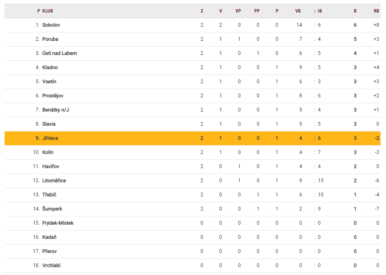The height and width of the screenshot is (275, 386).
Task: Open the Frýdek-Místek club link
Action: click(58, 223)
